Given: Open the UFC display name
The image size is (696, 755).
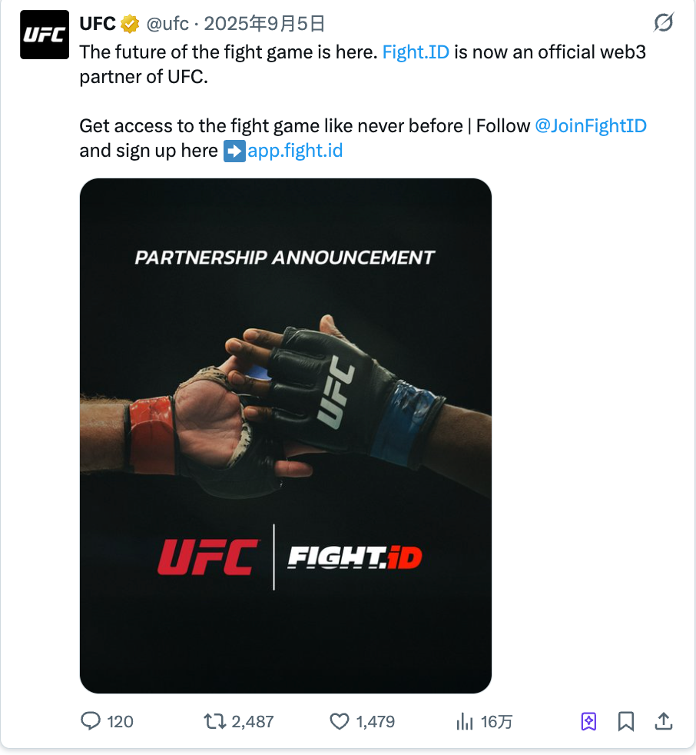Looking at the screenshot, I should pos(98,24).
